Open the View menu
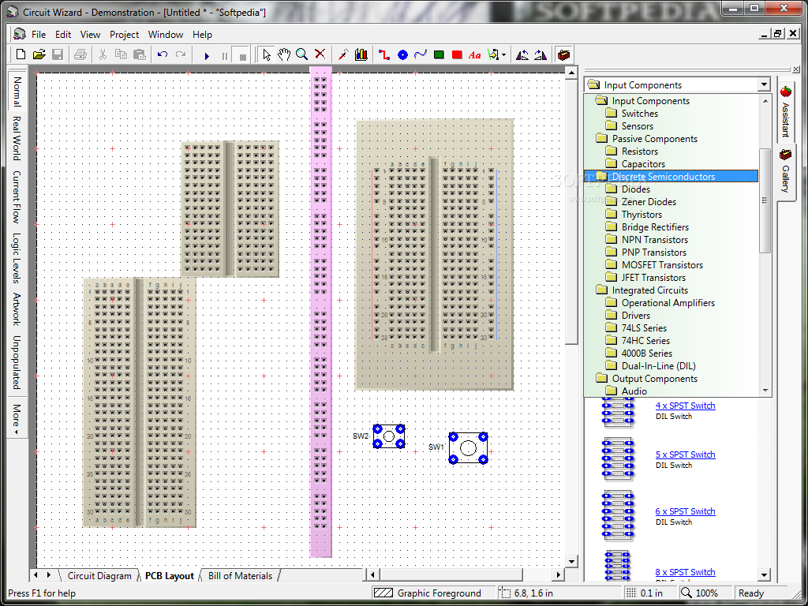Viewport: 808px width, 606px height. (90, 35)
